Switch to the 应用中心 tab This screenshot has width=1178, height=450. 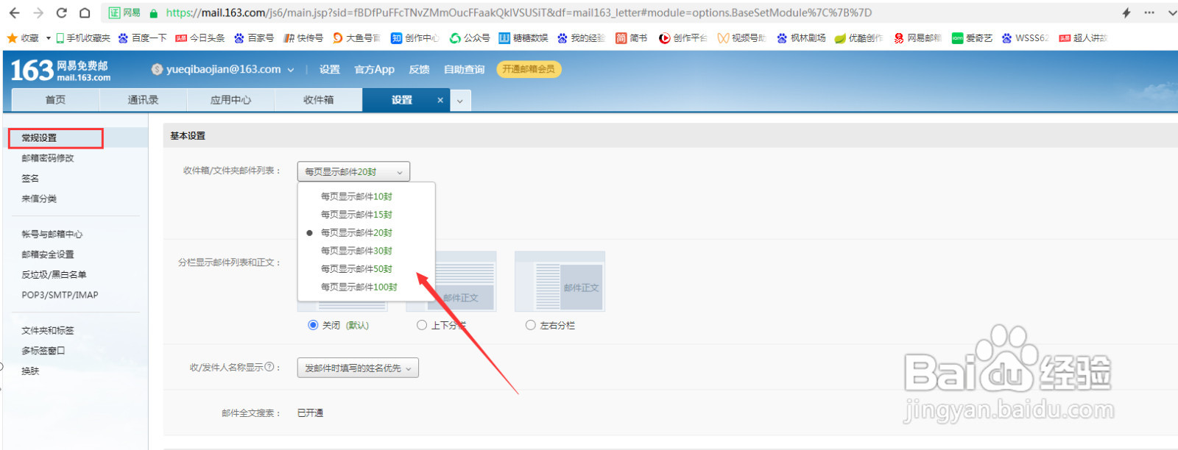click(230, 100)
